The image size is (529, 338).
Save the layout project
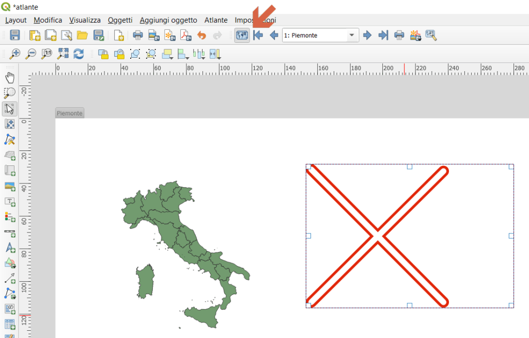15,36
